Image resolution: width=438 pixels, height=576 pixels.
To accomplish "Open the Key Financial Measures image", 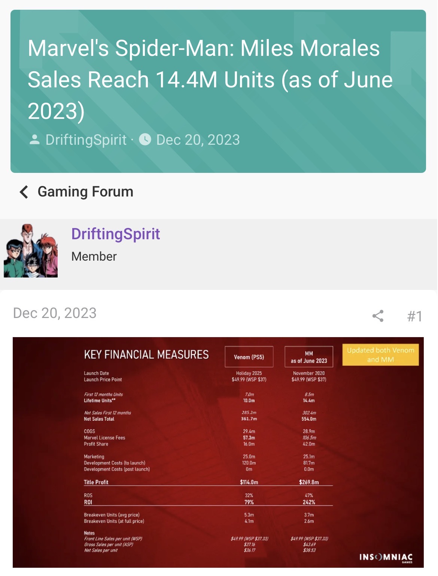I will pos(218,452).
